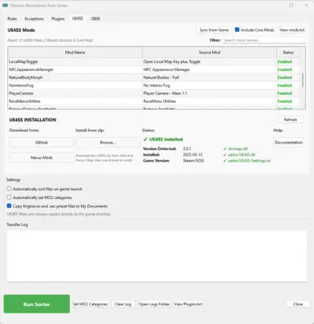This screenshot has height=324, width=314.
Task: Open the Plugins tab
Action: [x=58, y=19]
